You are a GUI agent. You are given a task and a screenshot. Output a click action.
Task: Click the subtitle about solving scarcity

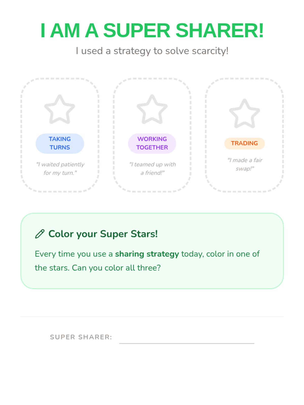point(152,51)
